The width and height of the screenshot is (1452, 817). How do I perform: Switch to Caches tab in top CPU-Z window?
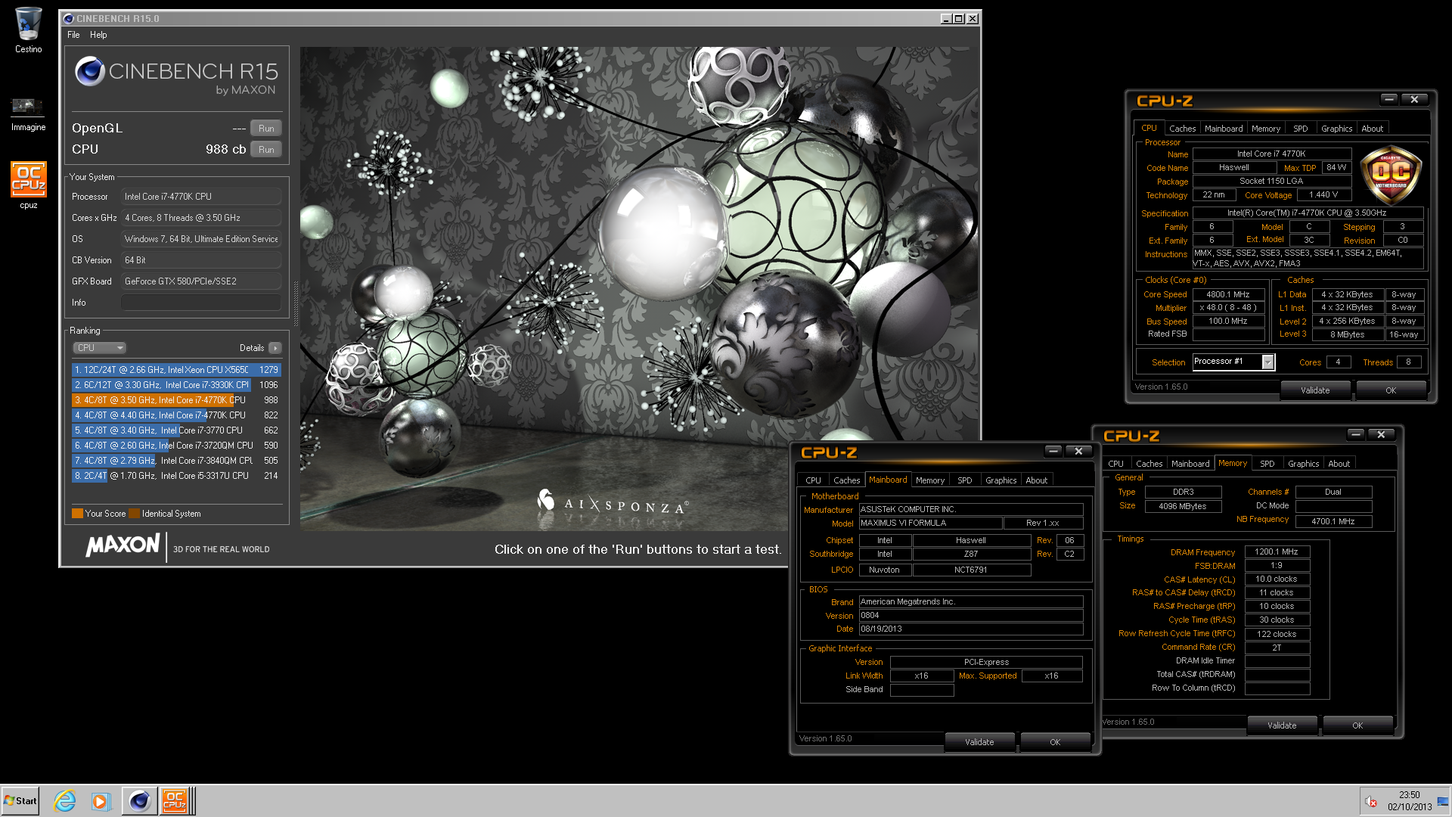click(1182, 129)
